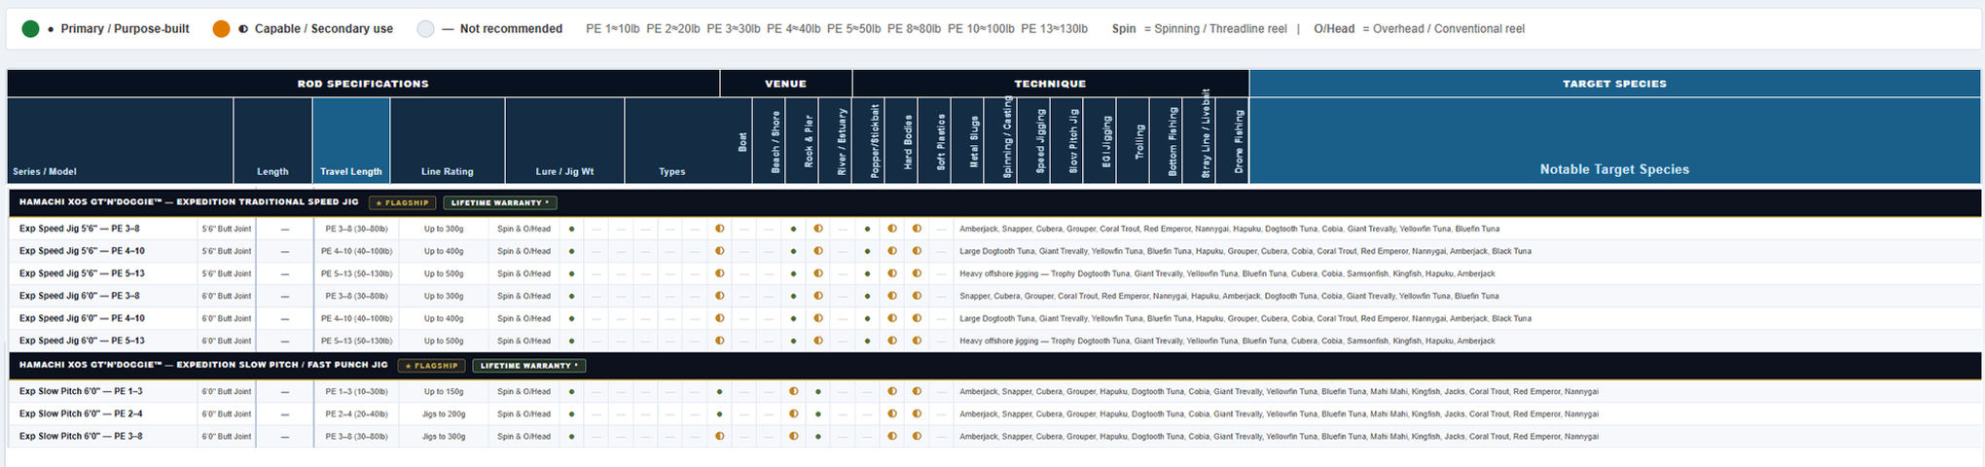Select the row Exp Slow Pitch 6'0" — PE 2–4
Image resolution: width=1985 pixels, height=467 pixels.
point(994,413)
